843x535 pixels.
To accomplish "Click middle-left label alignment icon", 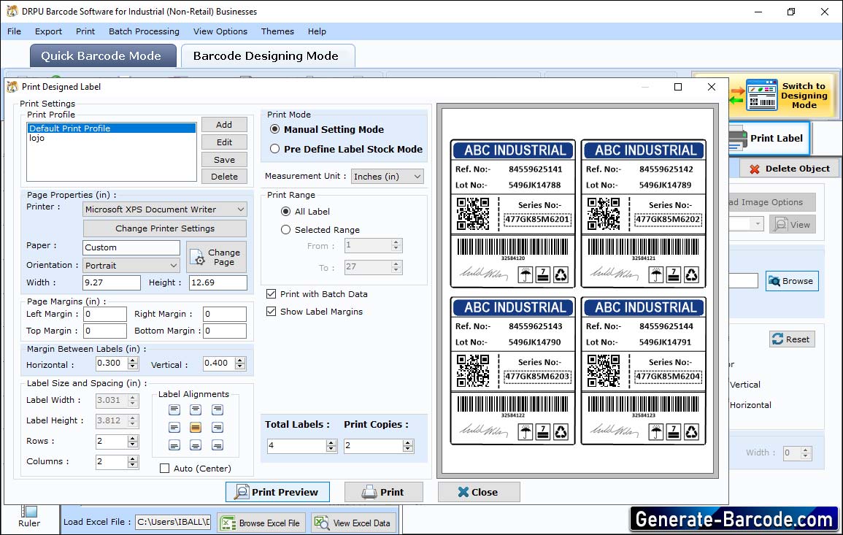I will pos(174,428).
